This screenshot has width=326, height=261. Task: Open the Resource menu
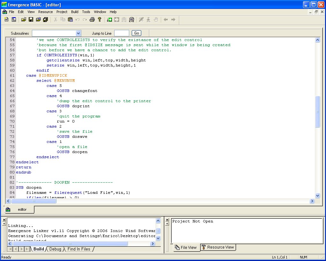pos(46,12)
